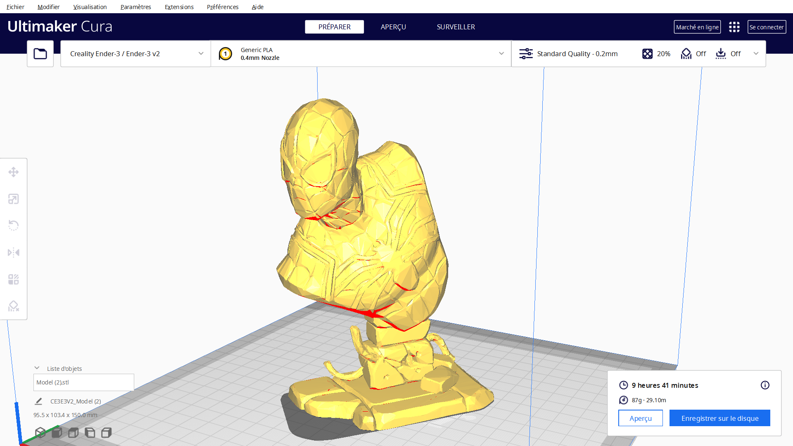Select the Scale tool
This screenshot has height=446, width=793.
(14, 199)
